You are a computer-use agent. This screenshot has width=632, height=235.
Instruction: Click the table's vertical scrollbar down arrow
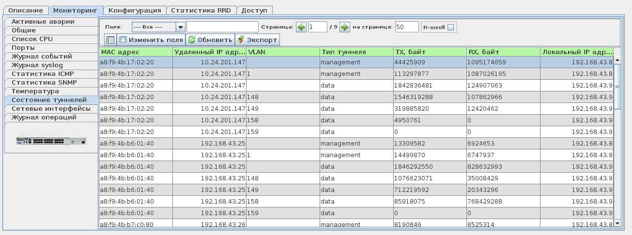(x=617, y=223)
